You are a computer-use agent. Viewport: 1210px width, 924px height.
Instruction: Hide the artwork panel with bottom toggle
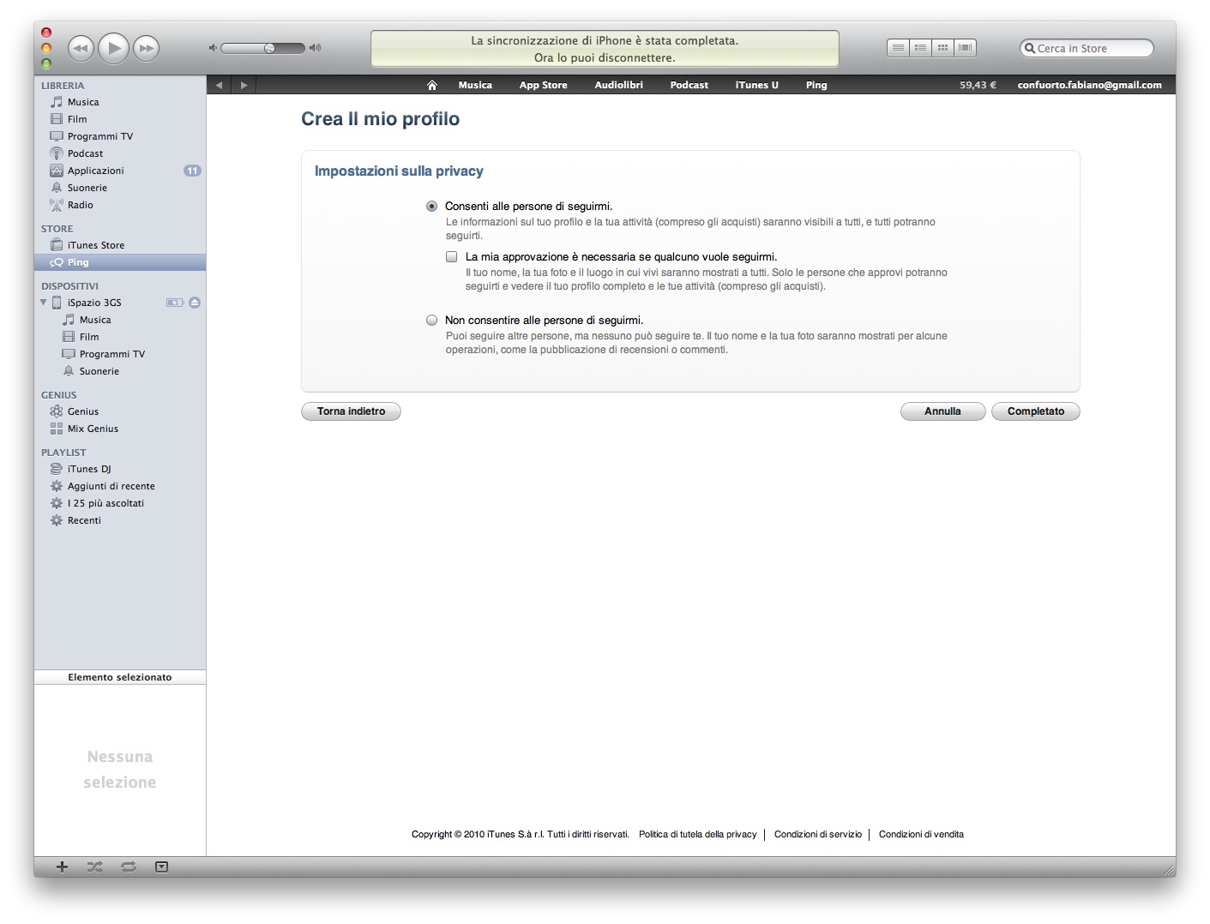coord(161,867)
